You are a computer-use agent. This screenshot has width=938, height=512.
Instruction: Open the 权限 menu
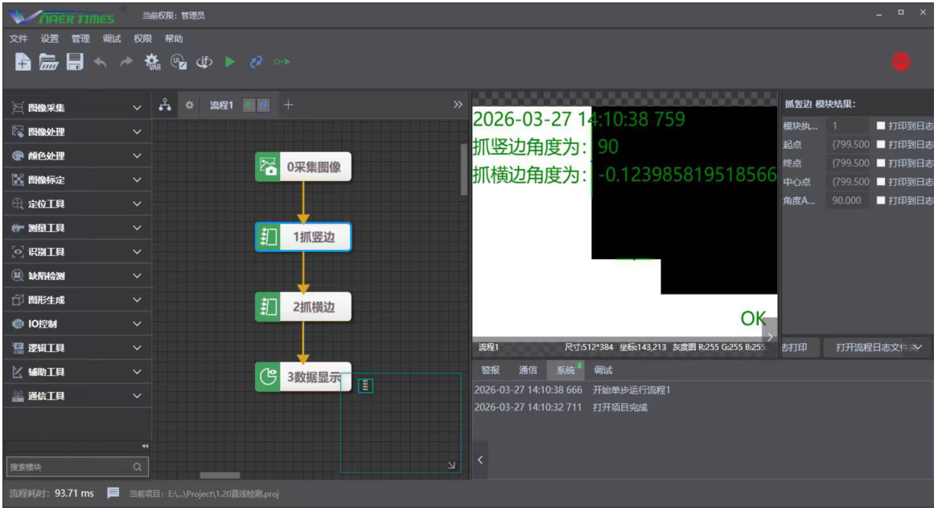tap(143, 39)
